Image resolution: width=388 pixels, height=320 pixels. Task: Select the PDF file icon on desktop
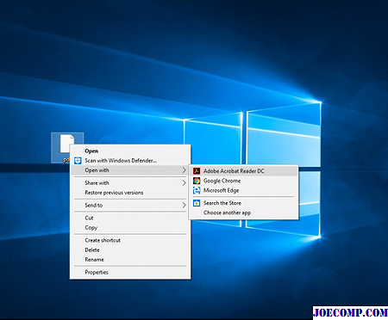[x=67, y=148]
